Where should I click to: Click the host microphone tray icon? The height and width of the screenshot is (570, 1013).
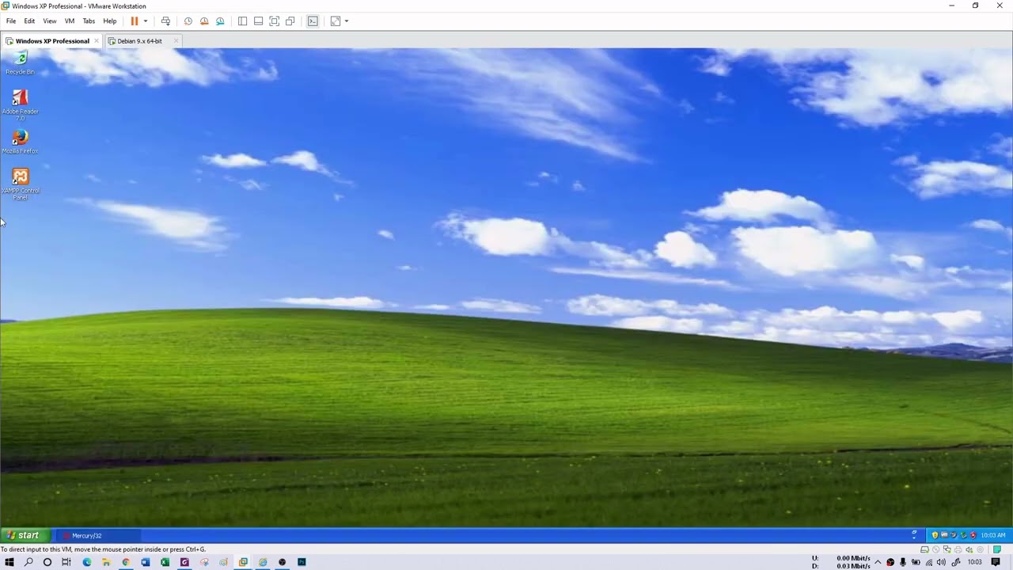pos(903,562)
